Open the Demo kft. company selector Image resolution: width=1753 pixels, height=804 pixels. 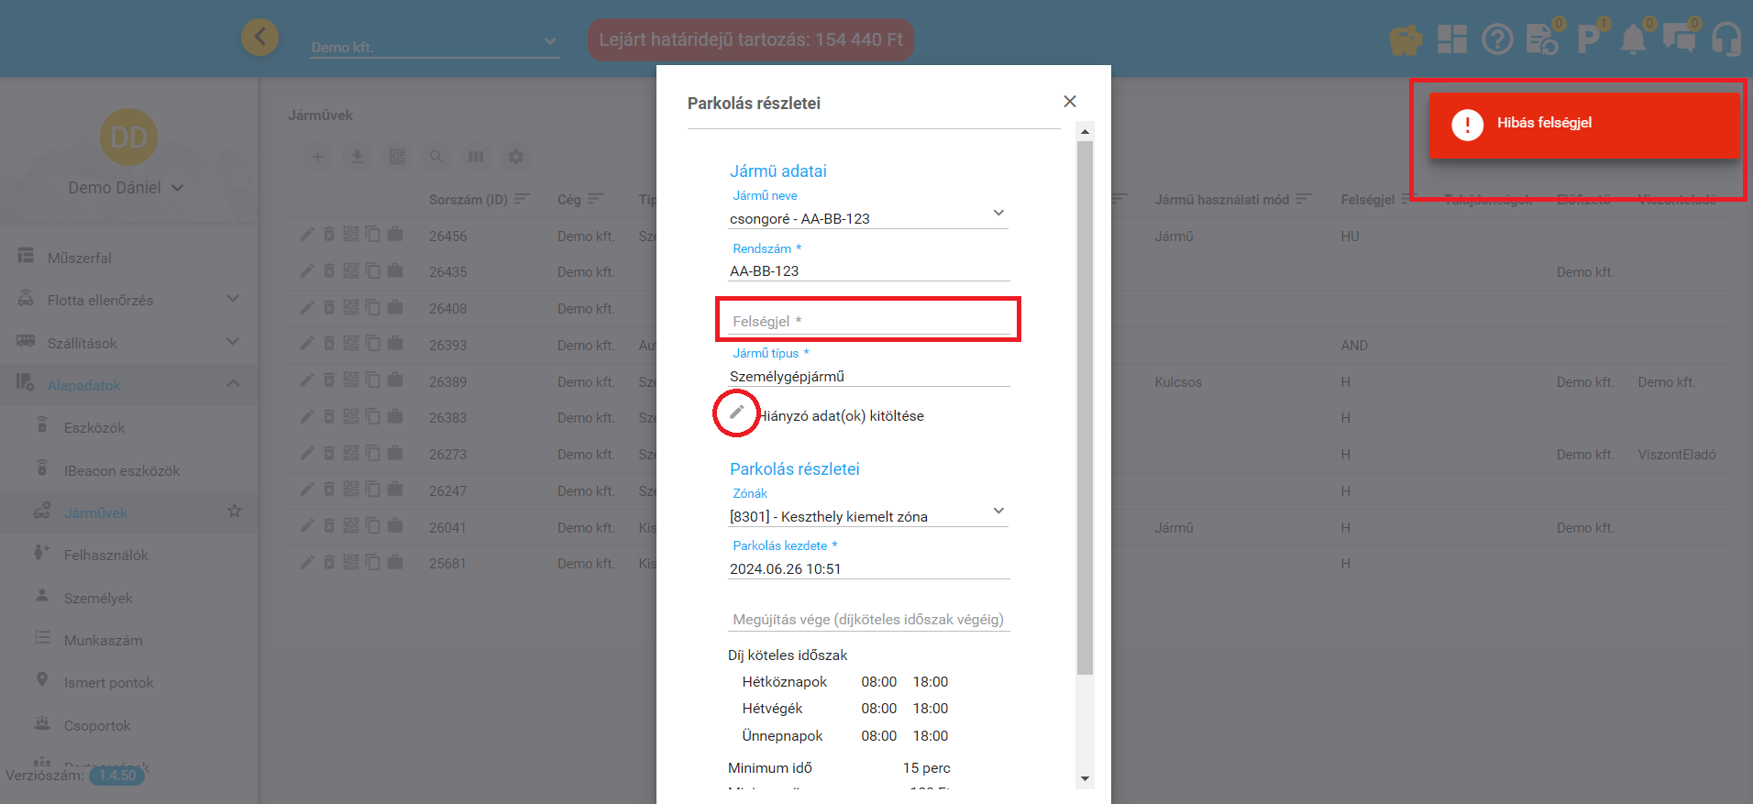pyautogui.click(x=434, y=47)
